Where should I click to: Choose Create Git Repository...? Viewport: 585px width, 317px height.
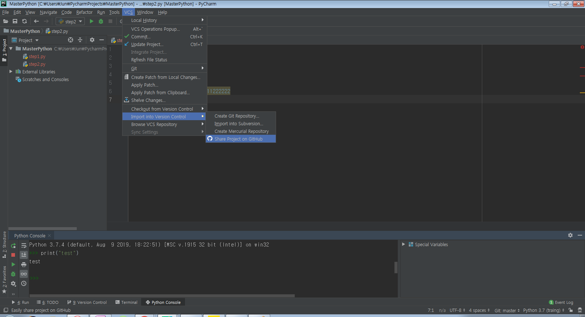(x=241, y=116)
